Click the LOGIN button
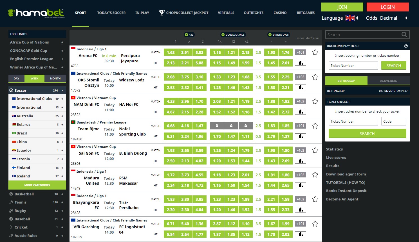The width and height of the screenshot is (419, 242). (x=387, y=7)
